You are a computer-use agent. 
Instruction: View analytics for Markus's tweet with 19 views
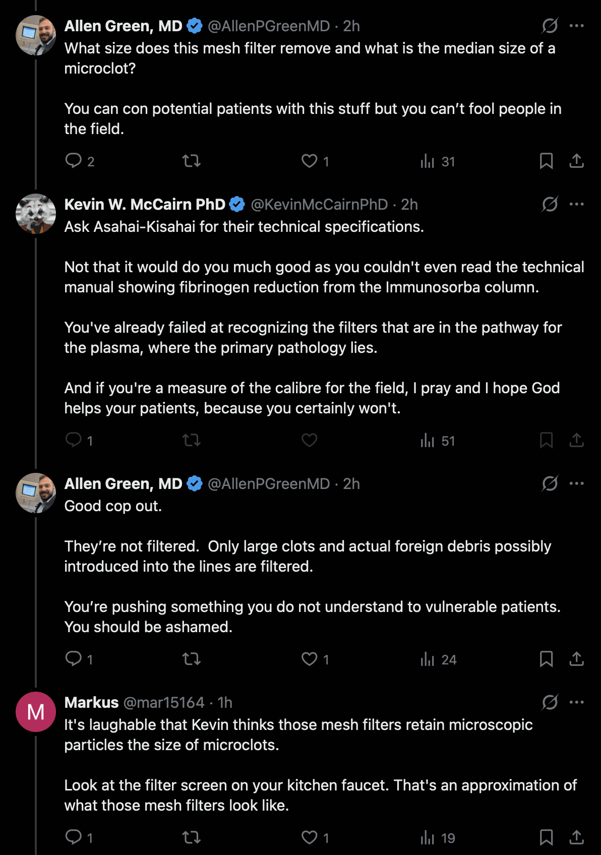click(x=438, y=838)
